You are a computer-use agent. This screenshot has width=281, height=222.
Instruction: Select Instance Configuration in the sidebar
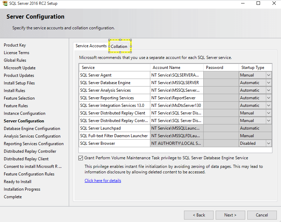point(24,113)
